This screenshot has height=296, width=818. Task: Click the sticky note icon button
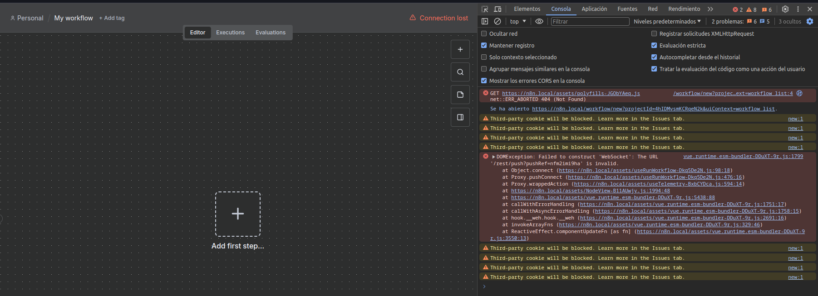click(460, 95)
